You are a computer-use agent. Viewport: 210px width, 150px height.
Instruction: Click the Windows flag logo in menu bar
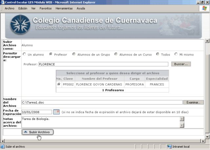[x=204, y=8]
